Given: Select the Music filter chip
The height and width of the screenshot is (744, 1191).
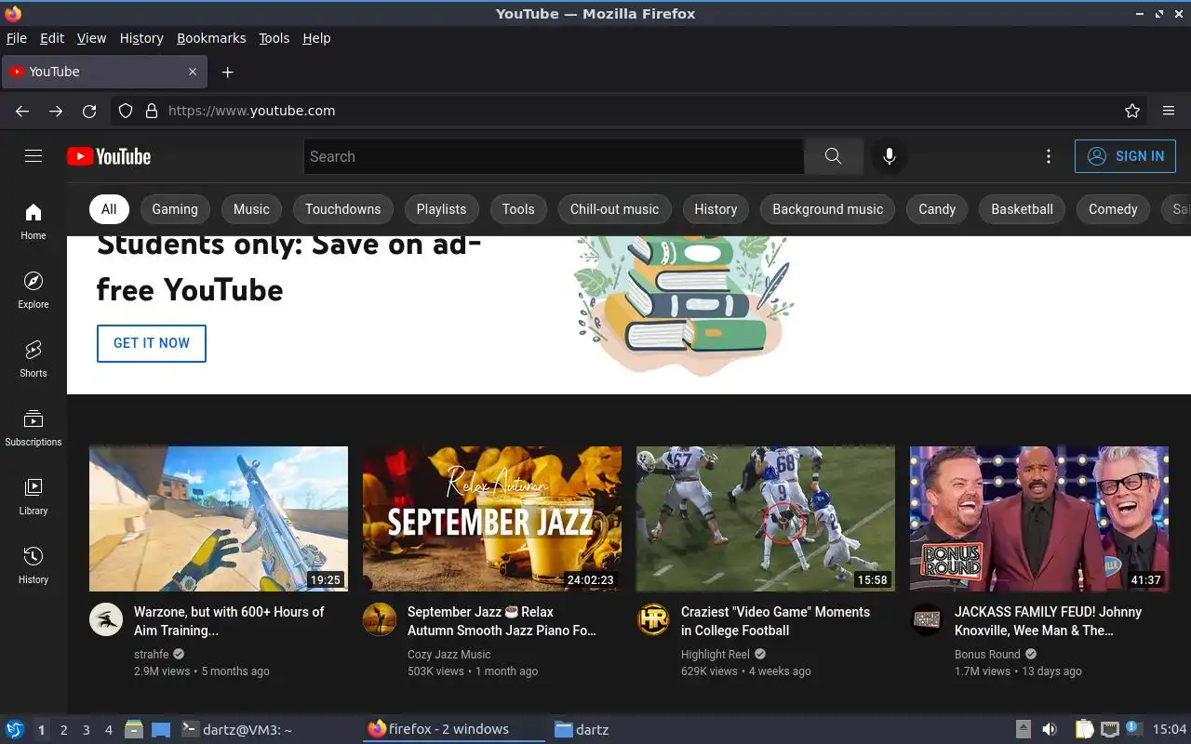Looking at the screenshot, I should coord(251,209).
